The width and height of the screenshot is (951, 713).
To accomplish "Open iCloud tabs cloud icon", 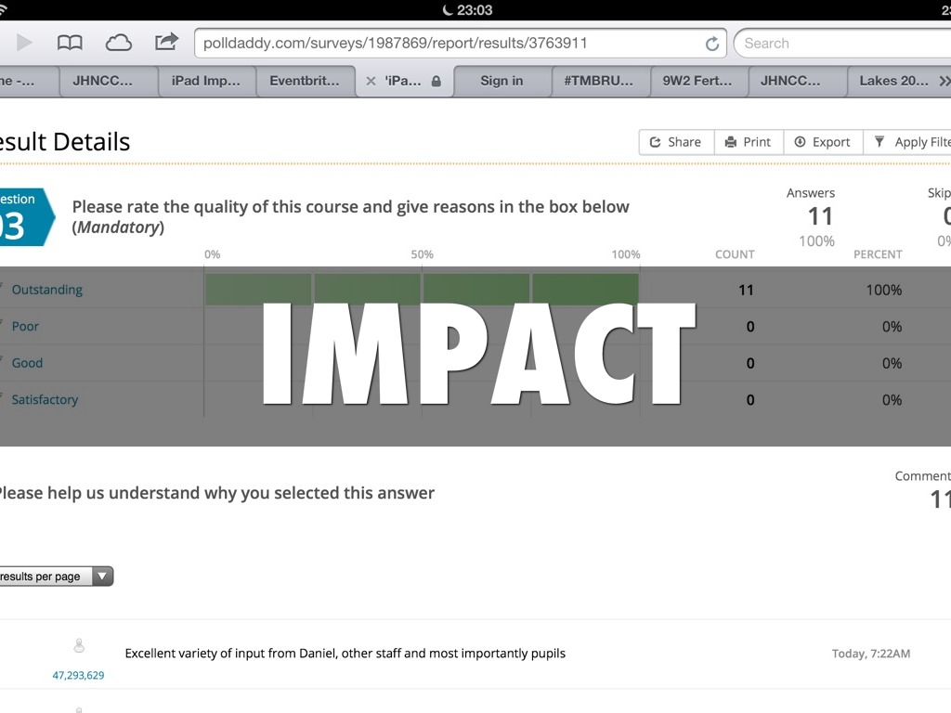I will tap(118, 43).
